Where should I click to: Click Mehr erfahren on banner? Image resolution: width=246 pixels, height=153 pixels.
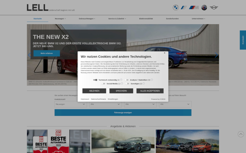click(47, 53)
